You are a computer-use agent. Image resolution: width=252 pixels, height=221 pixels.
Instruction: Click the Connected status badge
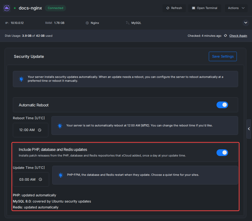pos(56,8)
